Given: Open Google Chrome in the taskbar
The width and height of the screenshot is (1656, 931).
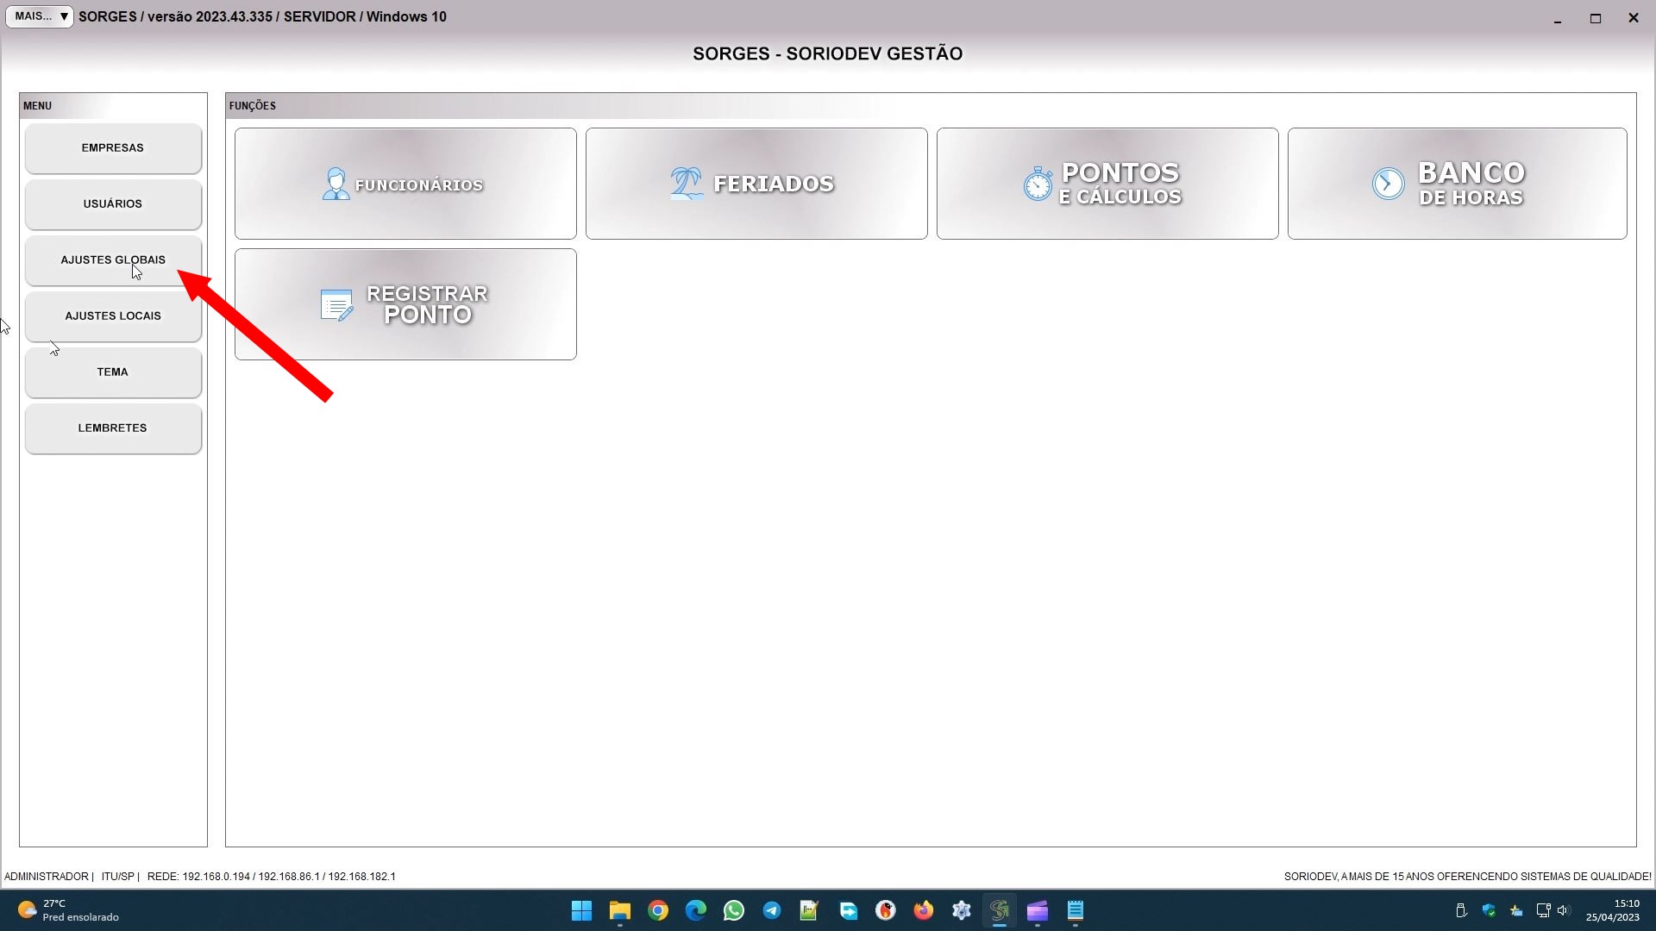Looking at the screenshot, I should (x=658, y=910).
